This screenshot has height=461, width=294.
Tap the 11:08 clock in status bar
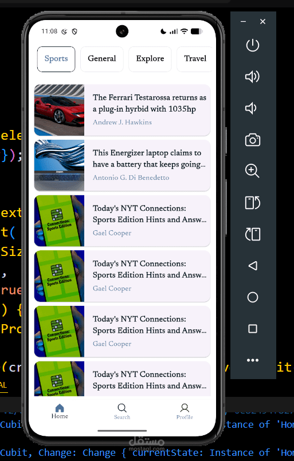49,31
